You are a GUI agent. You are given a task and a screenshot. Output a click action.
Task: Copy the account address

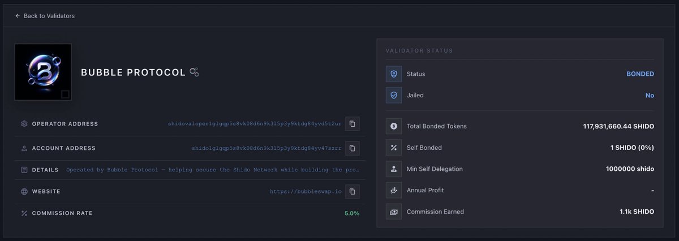352,148
